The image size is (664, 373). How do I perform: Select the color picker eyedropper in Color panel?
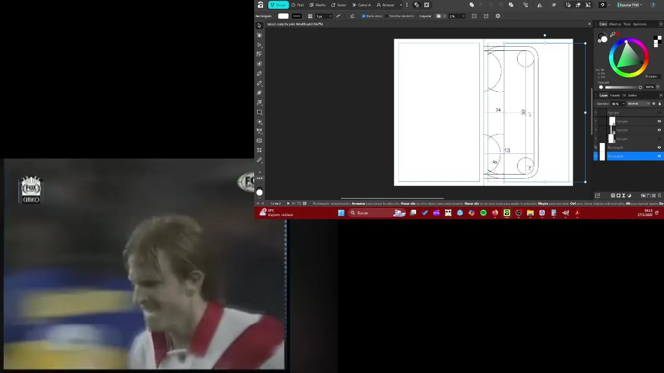613,35
